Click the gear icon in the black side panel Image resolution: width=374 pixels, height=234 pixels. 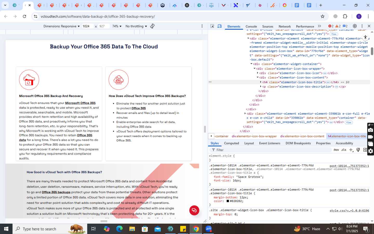point(371,151)
